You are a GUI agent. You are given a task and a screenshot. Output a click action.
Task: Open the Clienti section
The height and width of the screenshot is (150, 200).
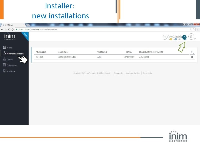pos(10,59)
